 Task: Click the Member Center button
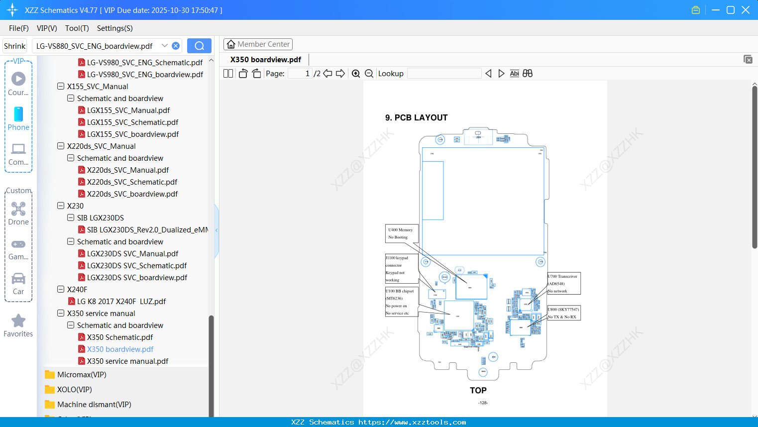pos(258,44)
